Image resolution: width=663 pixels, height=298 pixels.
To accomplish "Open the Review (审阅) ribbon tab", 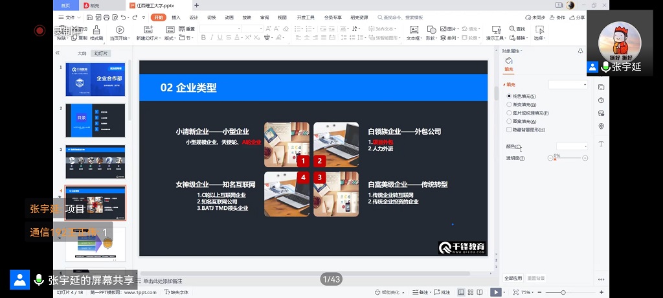I will point(264,17).
